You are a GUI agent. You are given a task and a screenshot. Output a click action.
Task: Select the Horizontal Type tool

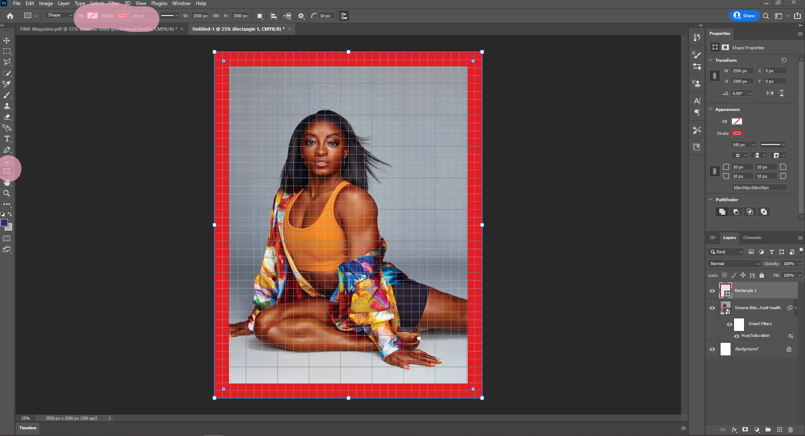pyautogui.click(x=7, y=139)
